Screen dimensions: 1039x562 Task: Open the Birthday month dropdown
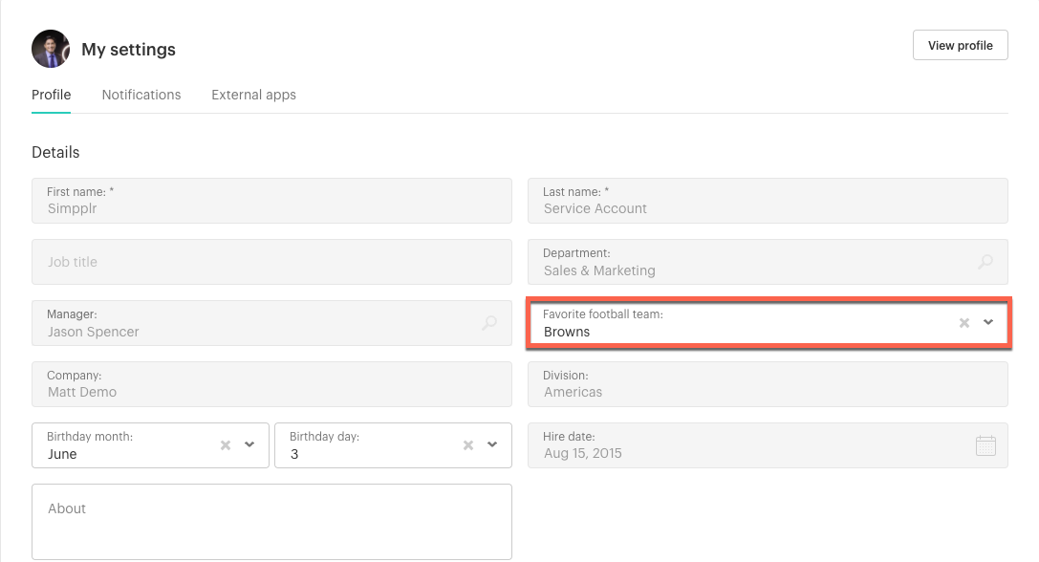coord(250,444)
